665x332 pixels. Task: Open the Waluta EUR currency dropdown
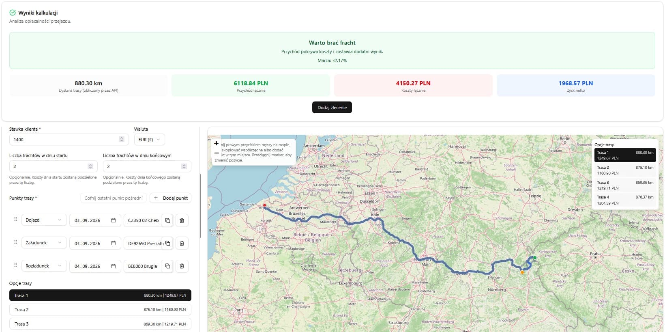tap(150, 140)
